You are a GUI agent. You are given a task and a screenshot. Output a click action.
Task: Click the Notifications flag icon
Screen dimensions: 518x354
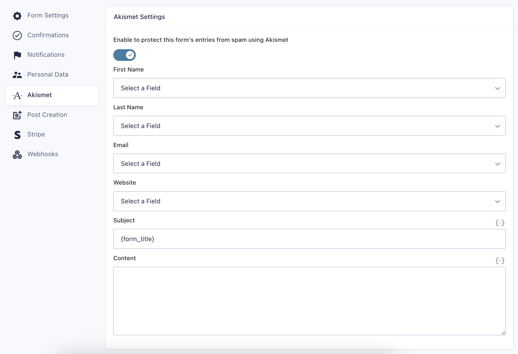pos(17,55)
